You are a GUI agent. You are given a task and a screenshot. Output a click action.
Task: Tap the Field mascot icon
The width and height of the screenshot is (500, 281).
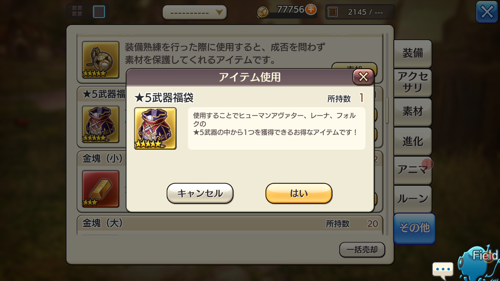[479, 263]
